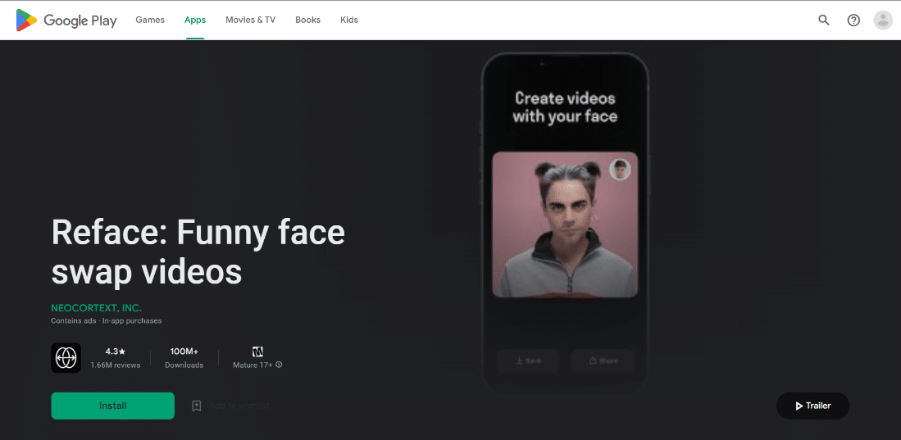Go to the Books tab

(308, 20)
